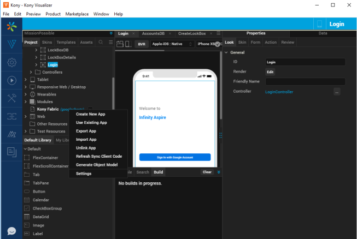
Task: Choose Create New App from context menu
Action: (91, 114)
